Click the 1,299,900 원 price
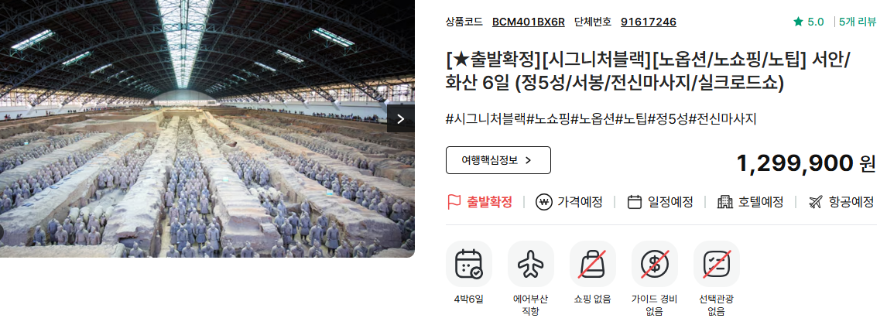This screenshot has width=887, height=325. click(x=806, y=163)
